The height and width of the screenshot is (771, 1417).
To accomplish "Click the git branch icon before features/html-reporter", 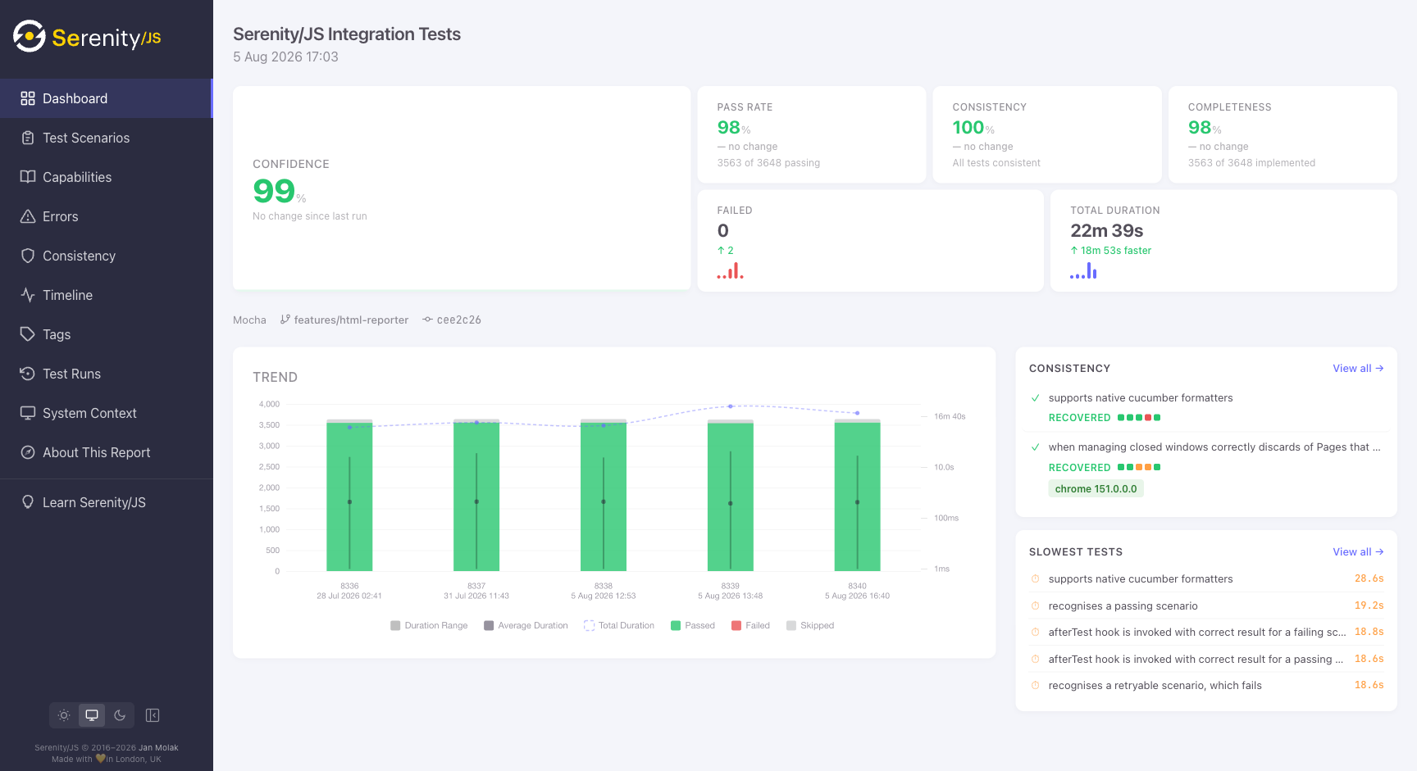I will click(x=285, y=320).
